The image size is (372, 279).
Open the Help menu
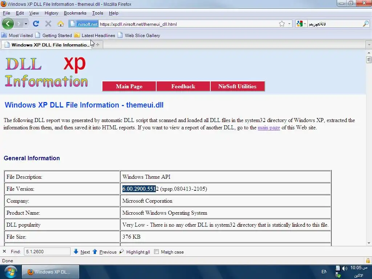tap(113, 13)
